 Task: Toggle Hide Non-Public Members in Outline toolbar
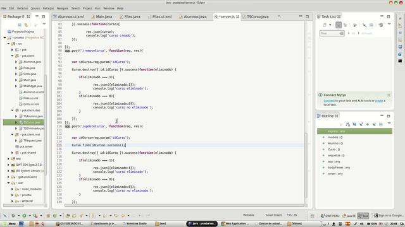tap(367, 124)
